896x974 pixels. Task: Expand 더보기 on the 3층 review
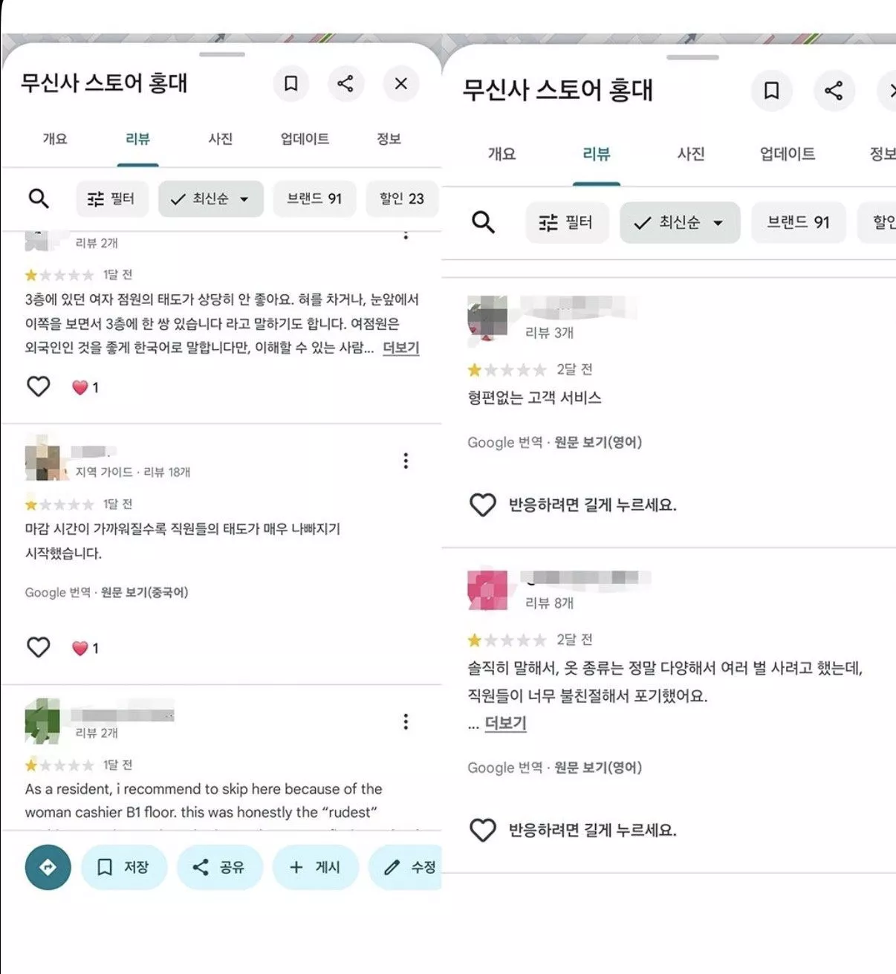pyautogui.click(x=400, y=348)
